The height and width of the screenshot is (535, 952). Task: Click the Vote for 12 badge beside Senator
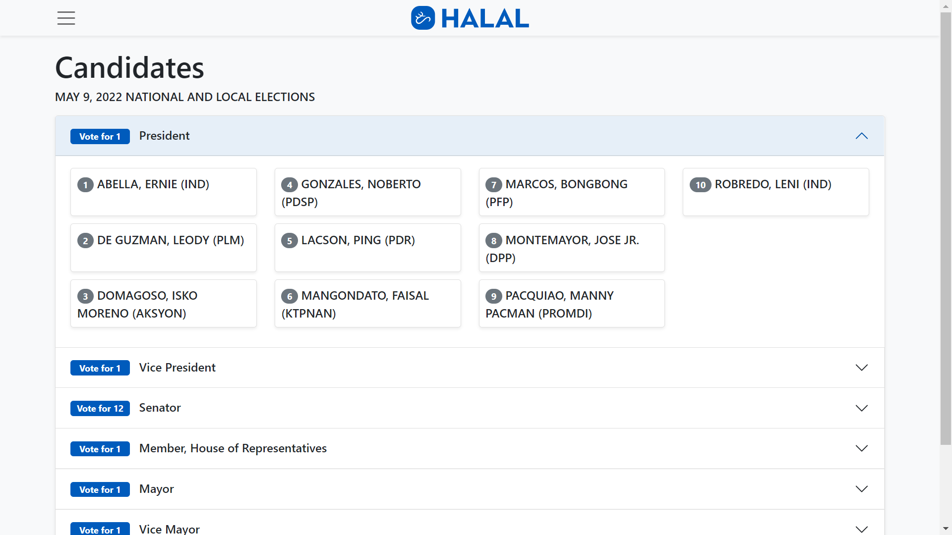point(100,408)
